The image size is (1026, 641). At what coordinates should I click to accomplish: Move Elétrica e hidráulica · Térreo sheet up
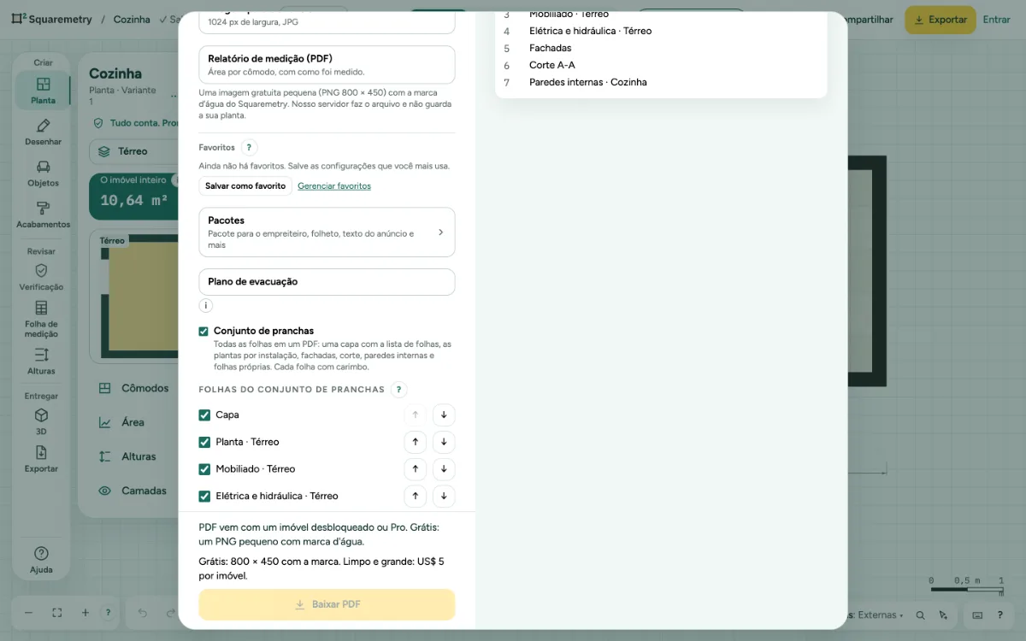point(415,496)
